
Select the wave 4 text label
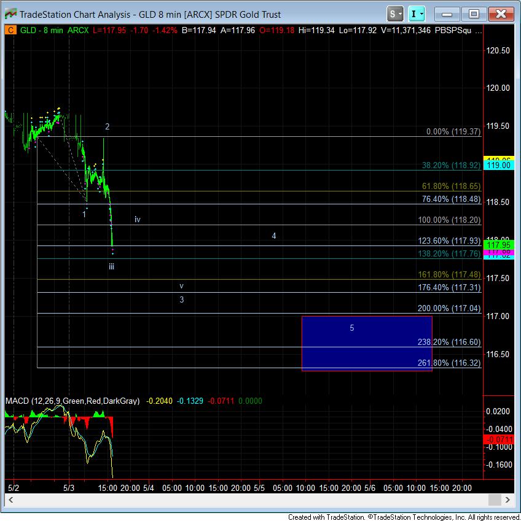coord(274,236)
